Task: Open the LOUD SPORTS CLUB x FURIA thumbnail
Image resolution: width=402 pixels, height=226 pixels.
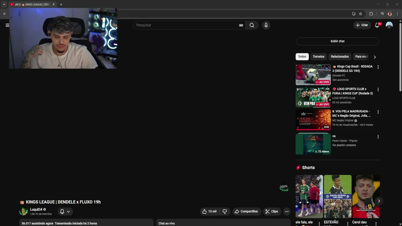Action: 313,97
